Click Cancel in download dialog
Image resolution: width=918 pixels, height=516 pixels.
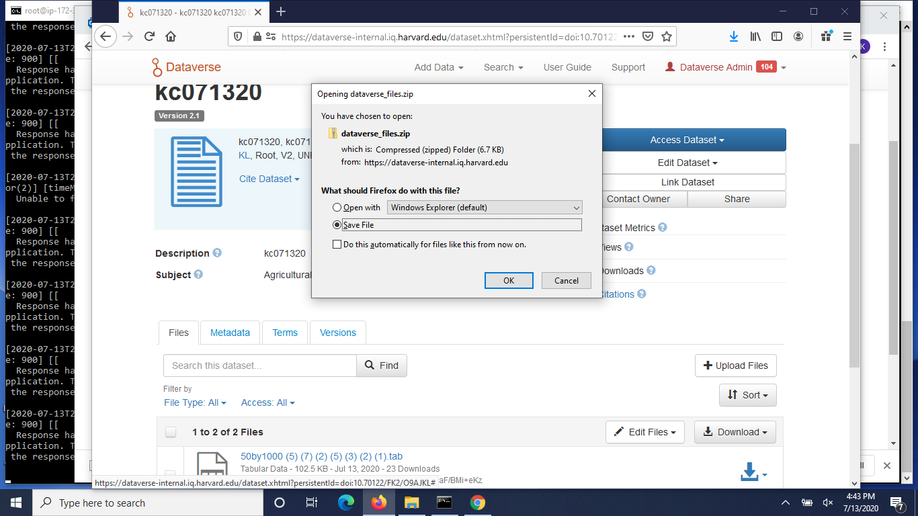point(567,280)
